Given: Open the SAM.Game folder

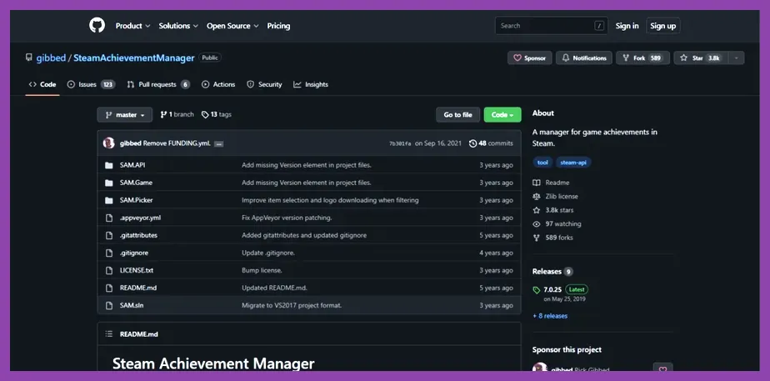Looking at the screenshot, I should tap(136, 183).
